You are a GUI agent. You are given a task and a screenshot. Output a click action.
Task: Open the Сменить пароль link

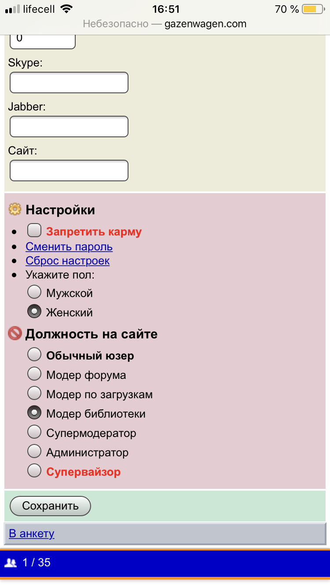[69, 247]
